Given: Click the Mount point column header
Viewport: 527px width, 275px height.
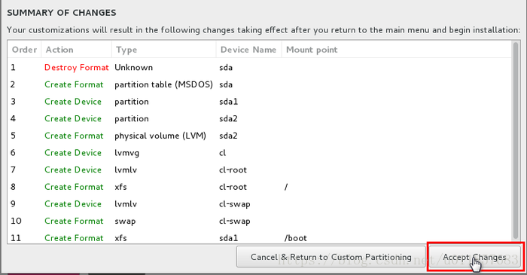Looking at the screenshot, I should (x=397, y=50).
